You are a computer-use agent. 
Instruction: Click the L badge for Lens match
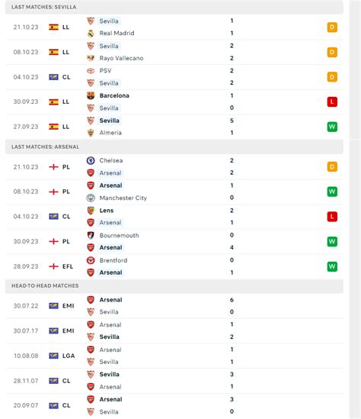(x=332, y=217)
